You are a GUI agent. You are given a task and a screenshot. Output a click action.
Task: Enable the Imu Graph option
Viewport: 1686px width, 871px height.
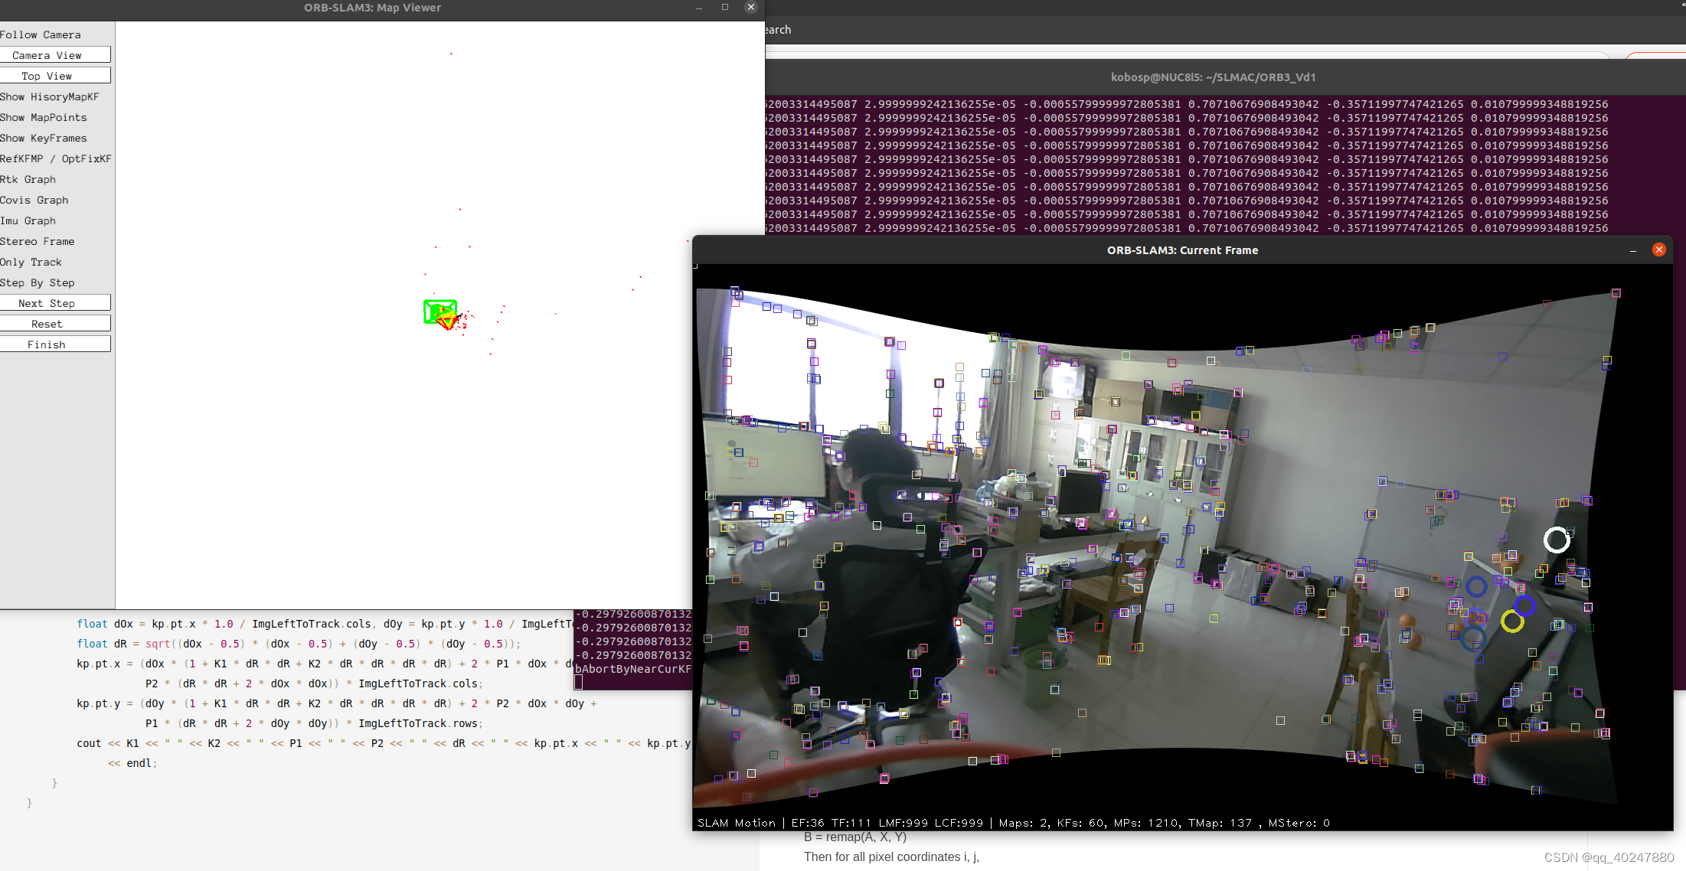click(x=28, y=220)
